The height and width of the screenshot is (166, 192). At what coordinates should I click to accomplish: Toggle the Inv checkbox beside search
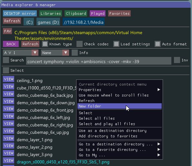[177, 60]
